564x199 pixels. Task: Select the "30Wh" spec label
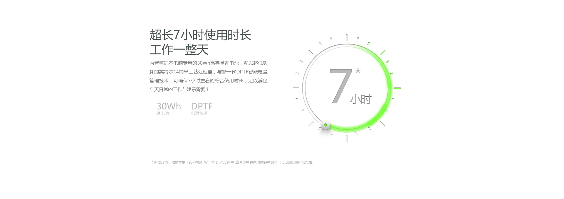[169, 106]
